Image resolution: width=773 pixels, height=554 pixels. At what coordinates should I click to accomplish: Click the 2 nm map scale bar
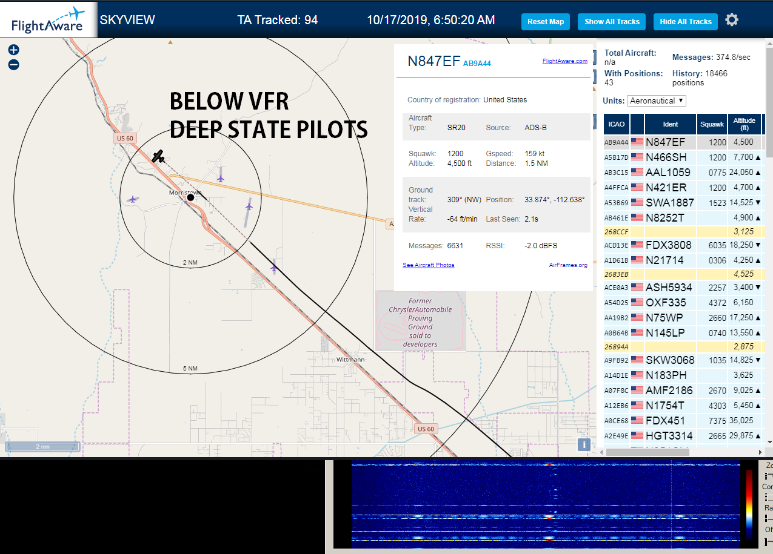pos(44,447)
